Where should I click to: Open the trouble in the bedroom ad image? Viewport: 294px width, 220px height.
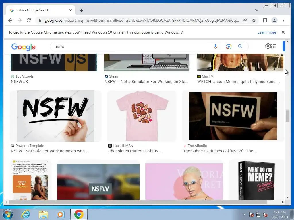pos(30,180)
